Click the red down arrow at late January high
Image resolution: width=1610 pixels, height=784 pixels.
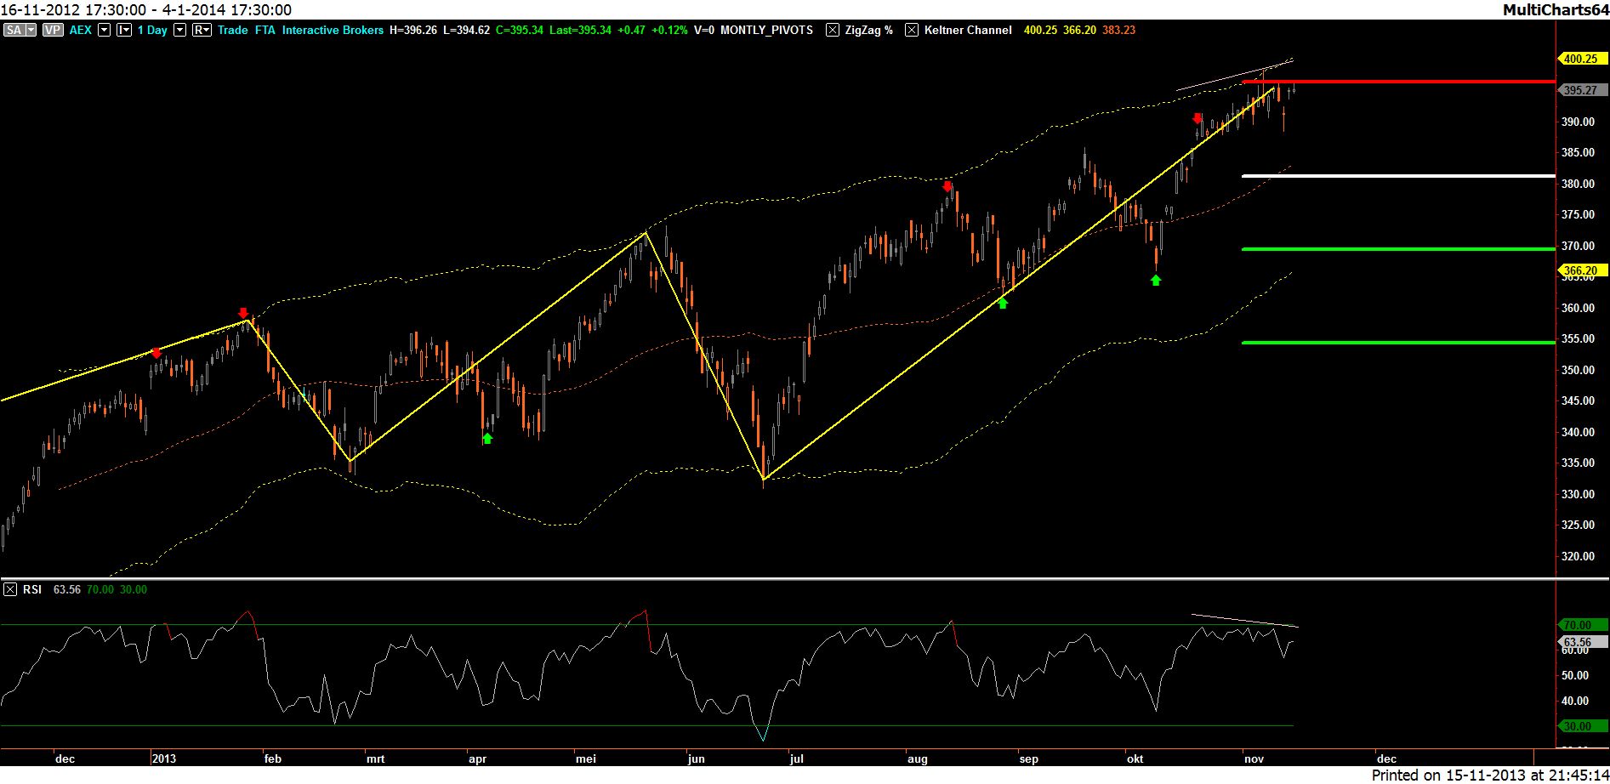tap(243, 313)
